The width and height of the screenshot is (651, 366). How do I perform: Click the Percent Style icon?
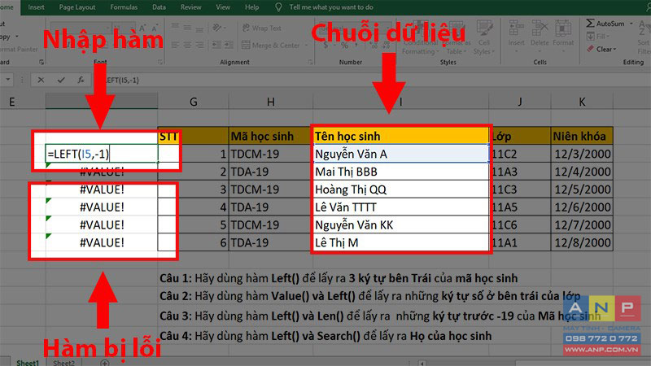344,46
